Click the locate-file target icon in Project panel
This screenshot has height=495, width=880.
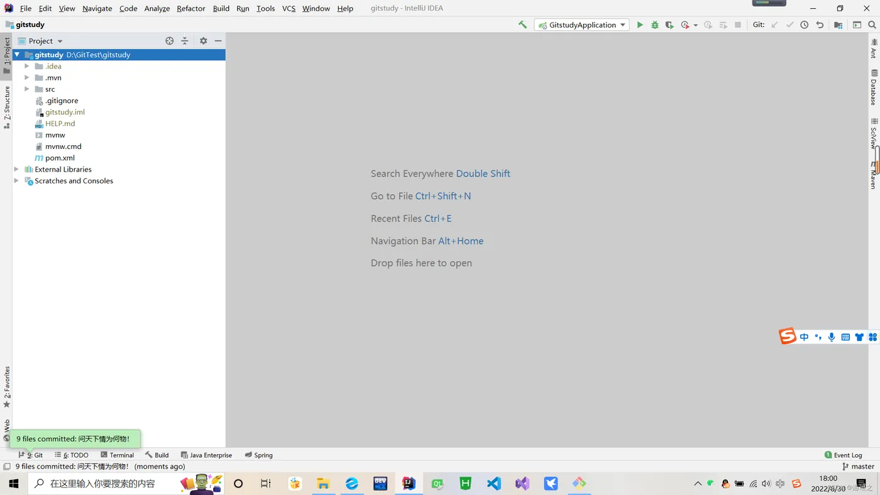[x=169, y=41]
